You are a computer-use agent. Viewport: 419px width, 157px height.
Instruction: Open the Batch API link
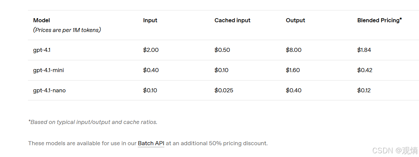tap(151, 143)
